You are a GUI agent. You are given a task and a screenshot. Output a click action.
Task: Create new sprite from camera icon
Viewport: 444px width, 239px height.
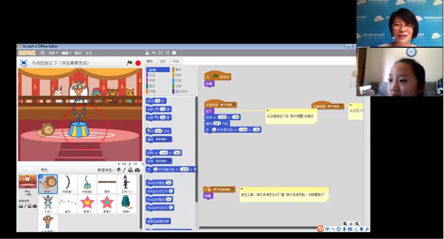point(138,170)
